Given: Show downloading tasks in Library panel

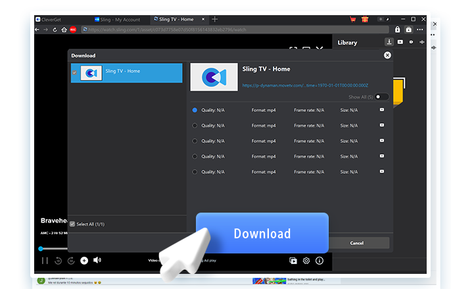Looking at the screenshot, I should 389,42.
